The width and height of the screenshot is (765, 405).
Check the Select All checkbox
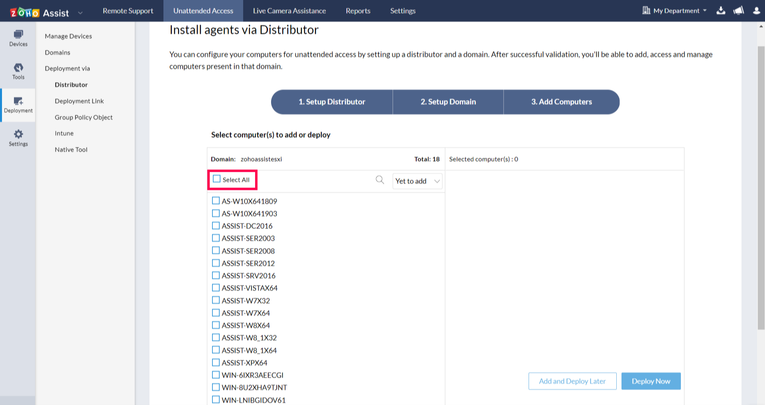point(216,179)
